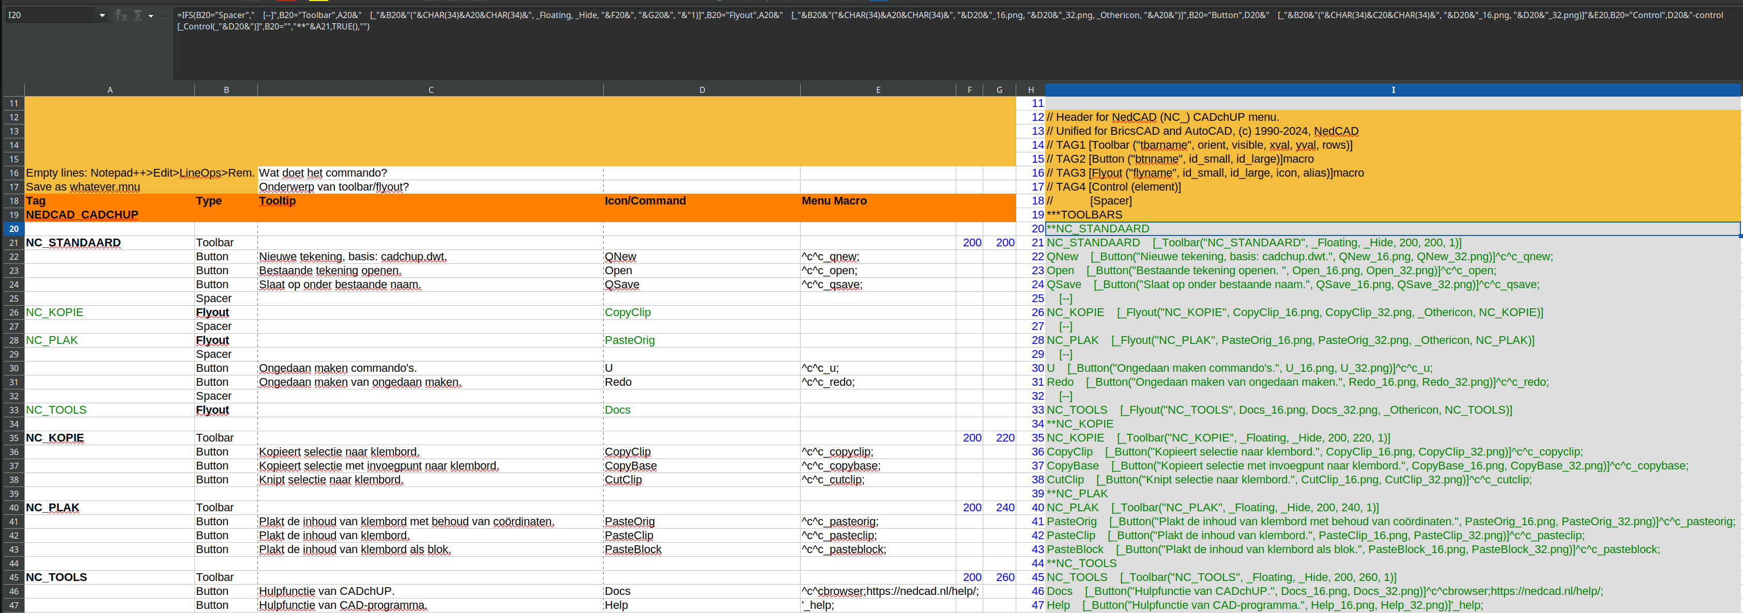Select column B header

pyautogui.click(x=226, y=90)
